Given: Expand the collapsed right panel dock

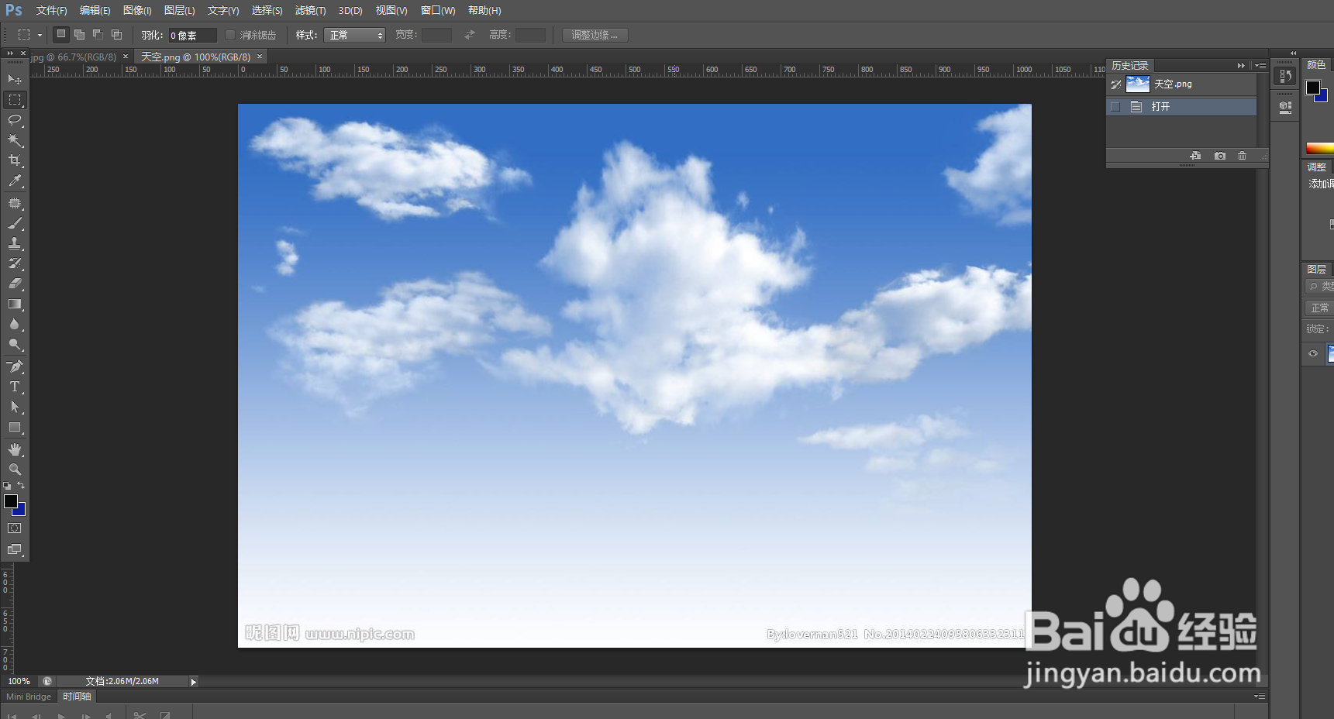Looking at the screenshot, I should click(1293, 53).
